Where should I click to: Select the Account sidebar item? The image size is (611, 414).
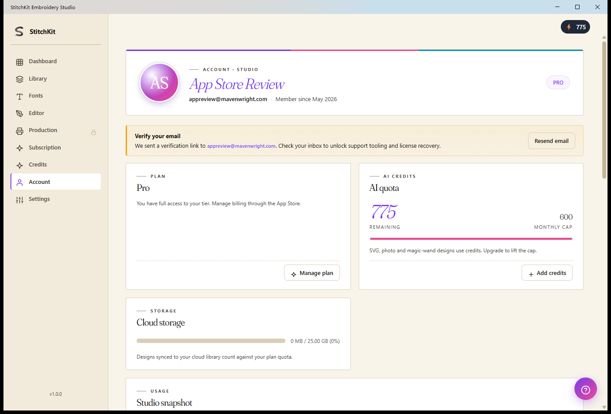click(56, 182)
